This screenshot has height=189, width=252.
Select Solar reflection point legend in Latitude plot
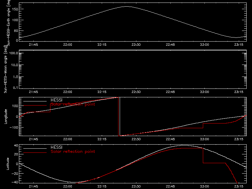[x=73, y=152]
